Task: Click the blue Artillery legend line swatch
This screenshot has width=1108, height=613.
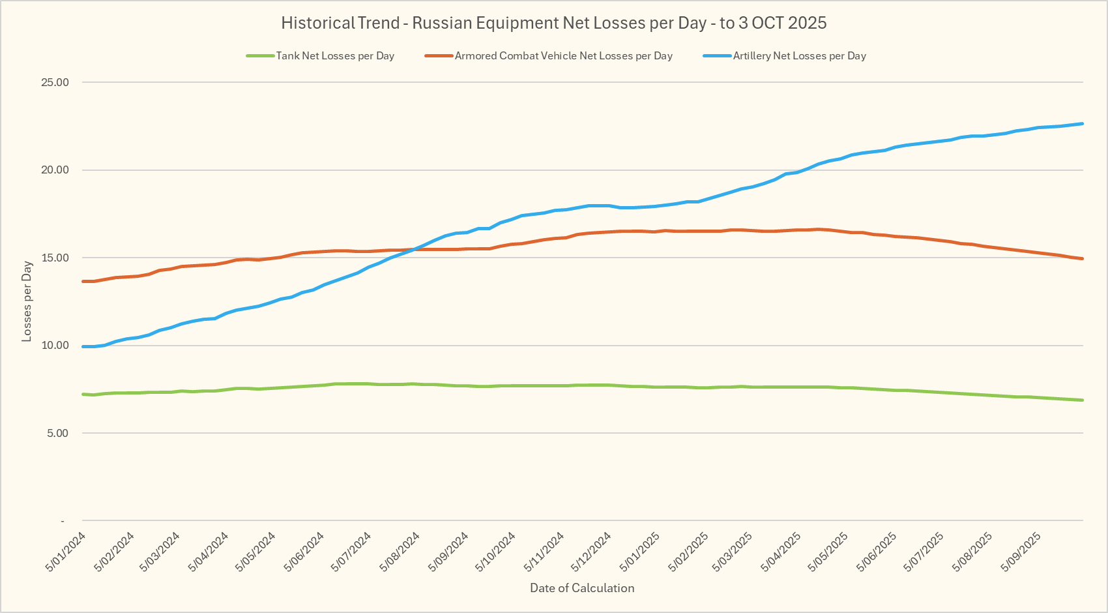Action: pyautogui.click(x=717, y=56)
